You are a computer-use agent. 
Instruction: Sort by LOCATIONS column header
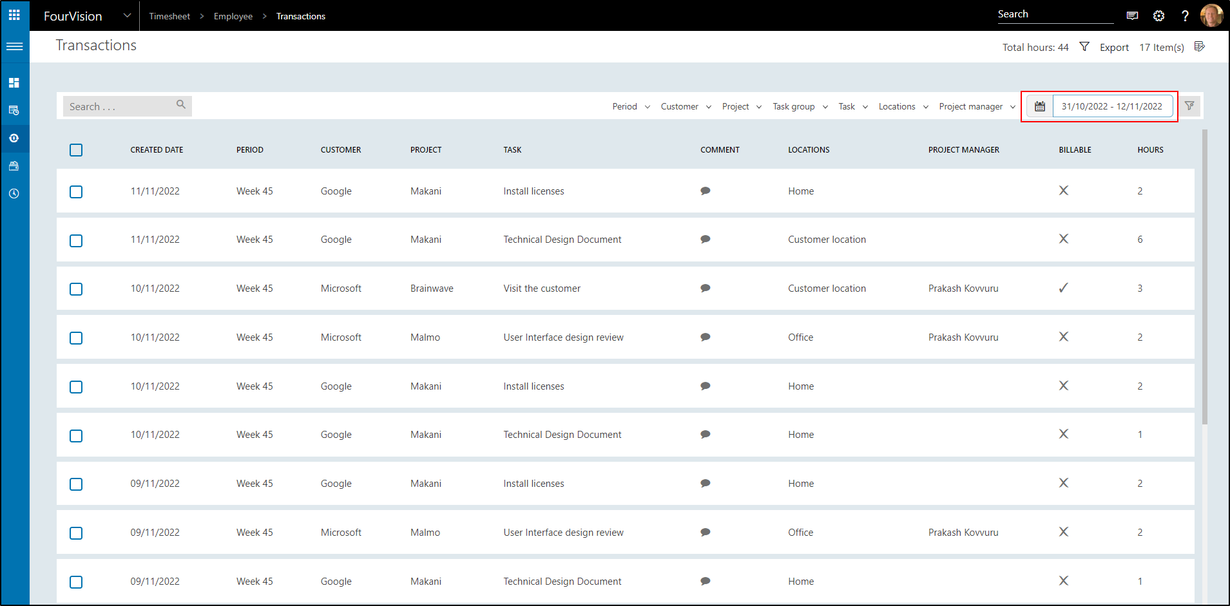[x=809, y=150]
